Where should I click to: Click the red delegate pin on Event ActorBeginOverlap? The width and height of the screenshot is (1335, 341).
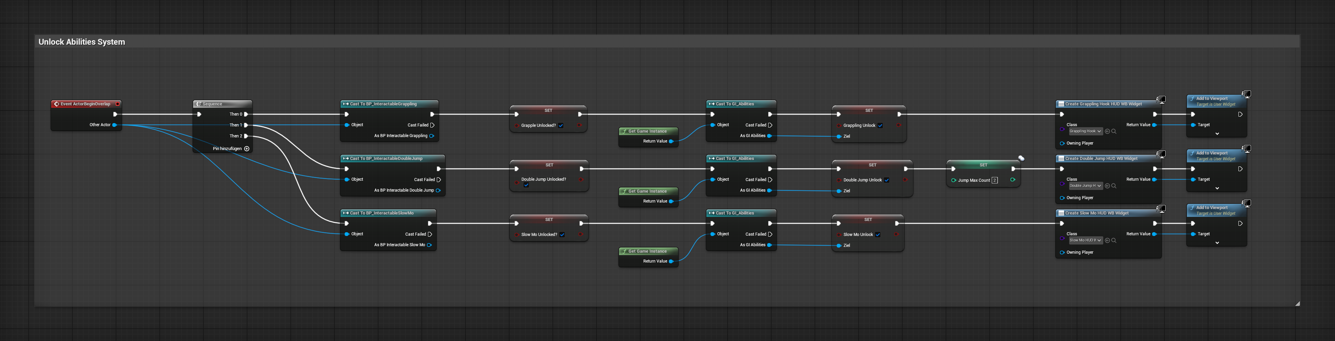pyautogui.click(x=118, y=104)
